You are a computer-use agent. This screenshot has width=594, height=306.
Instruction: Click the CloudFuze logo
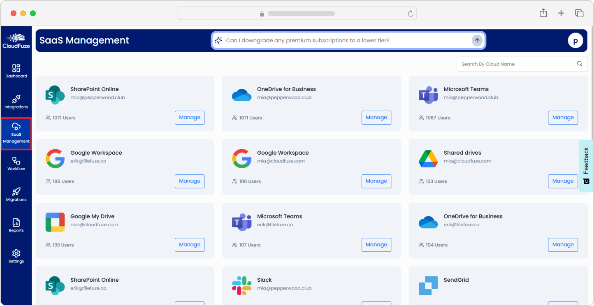coord(16,41)
